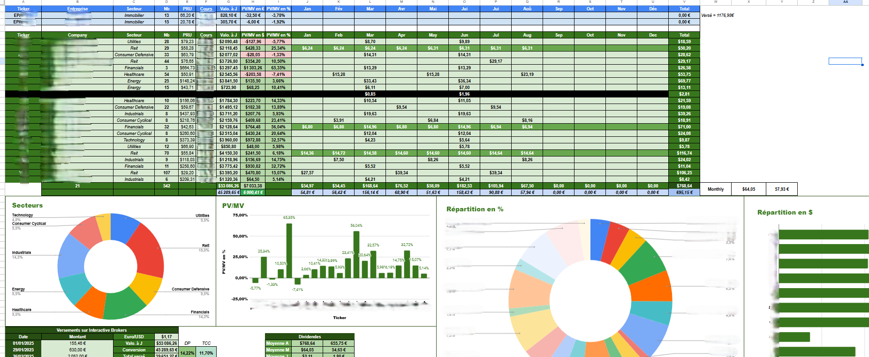This screenshot has width=869, height=357.
Task: Select the '14,22%' DP cell
Action: click(x=187, y=353)
